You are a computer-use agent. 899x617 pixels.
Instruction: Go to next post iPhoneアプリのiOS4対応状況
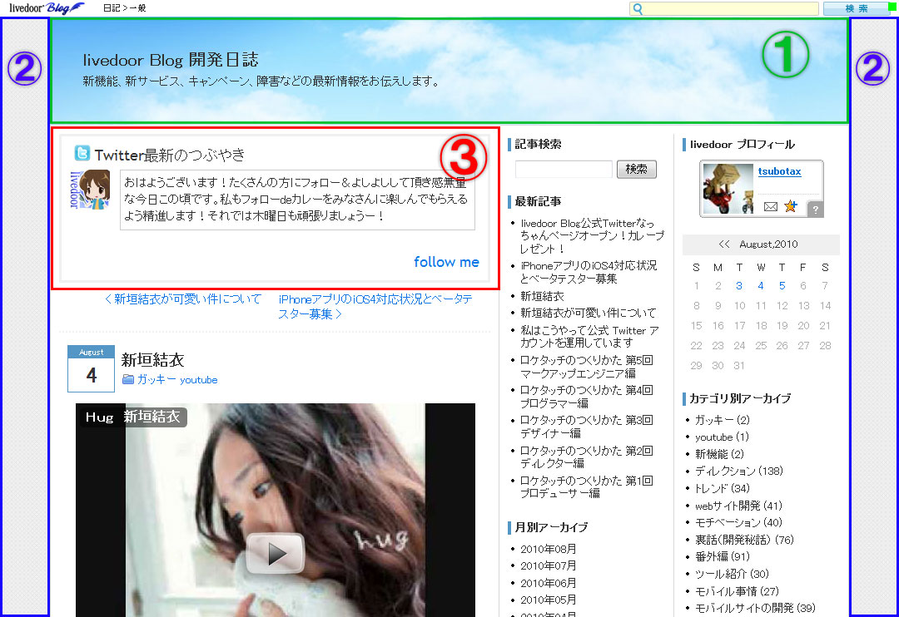pyautogui.click(x=375, y=307)
